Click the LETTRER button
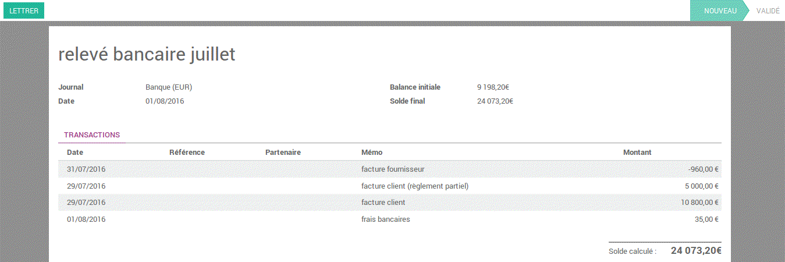Screen dimensions: 785x262 pos(23,10)
